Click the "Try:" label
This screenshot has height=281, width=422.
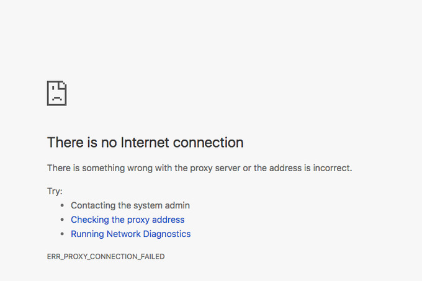coord(55,191)
